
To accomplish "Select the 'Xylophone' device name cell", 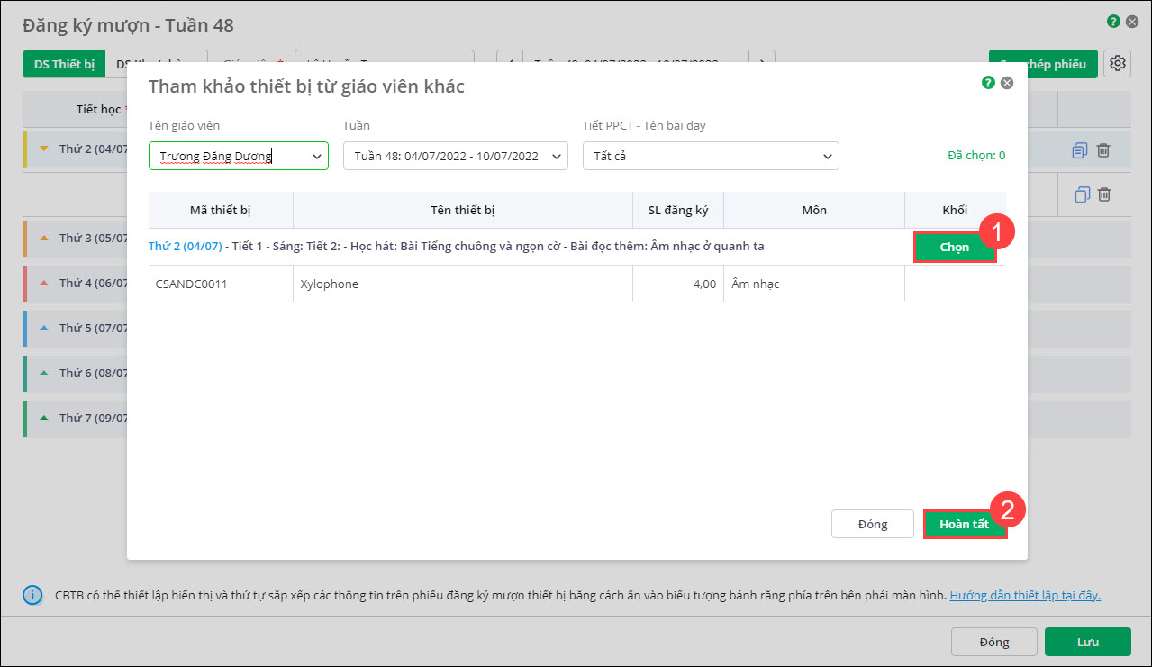I will pos(463,284).
